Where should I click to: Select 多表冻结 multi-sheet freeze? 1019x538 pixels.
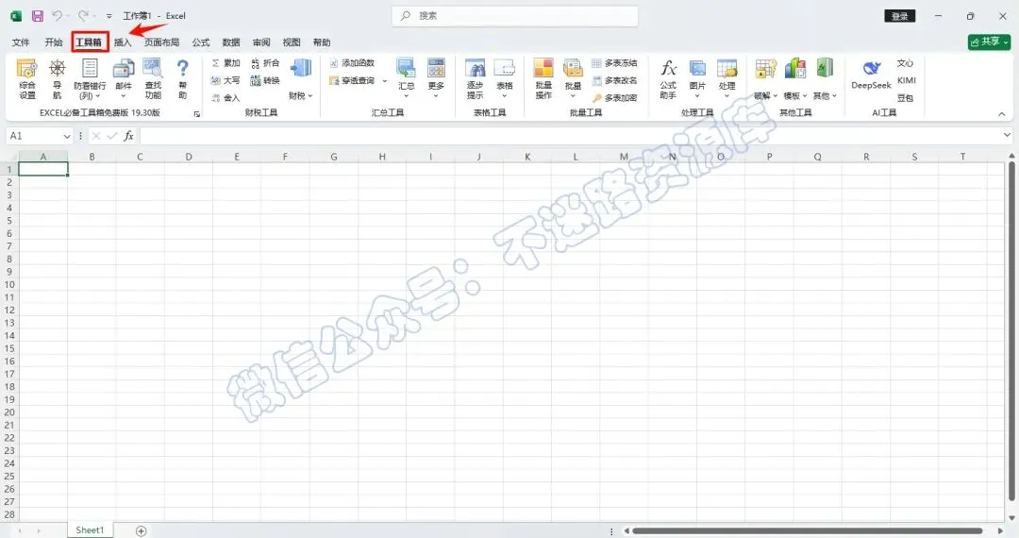pyautogui.click(x=614, y=63)
